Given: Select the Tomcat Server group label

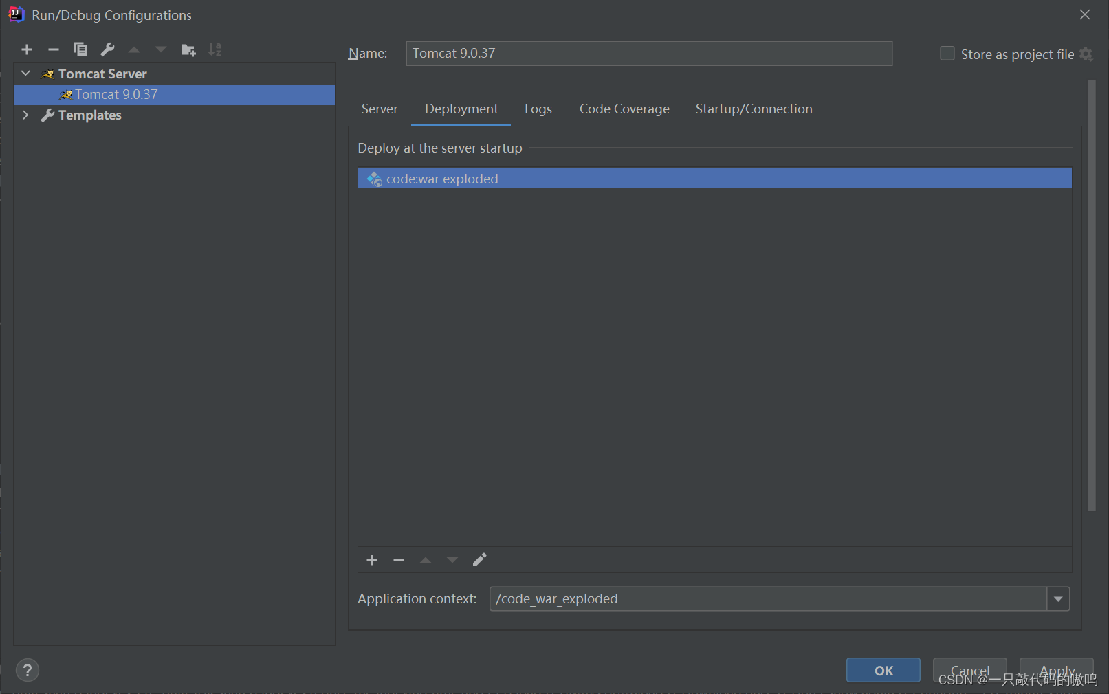Looking at the screenshot, I should coord(102,74).
